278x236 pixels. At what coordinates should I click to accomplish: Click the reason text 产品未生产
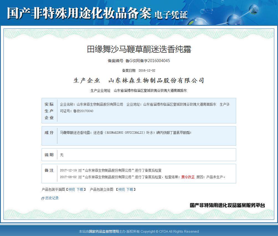click(x=215, y=177)
